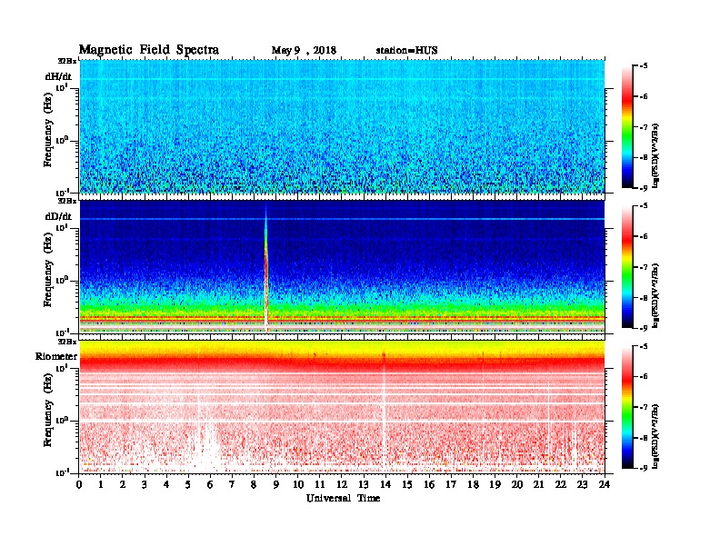This screenshot has height=556, width=720.
Task: Click the bright horizontal line near 32Hz in dD/dt panel
Action: pyautogui.click(x=342, y=219)
